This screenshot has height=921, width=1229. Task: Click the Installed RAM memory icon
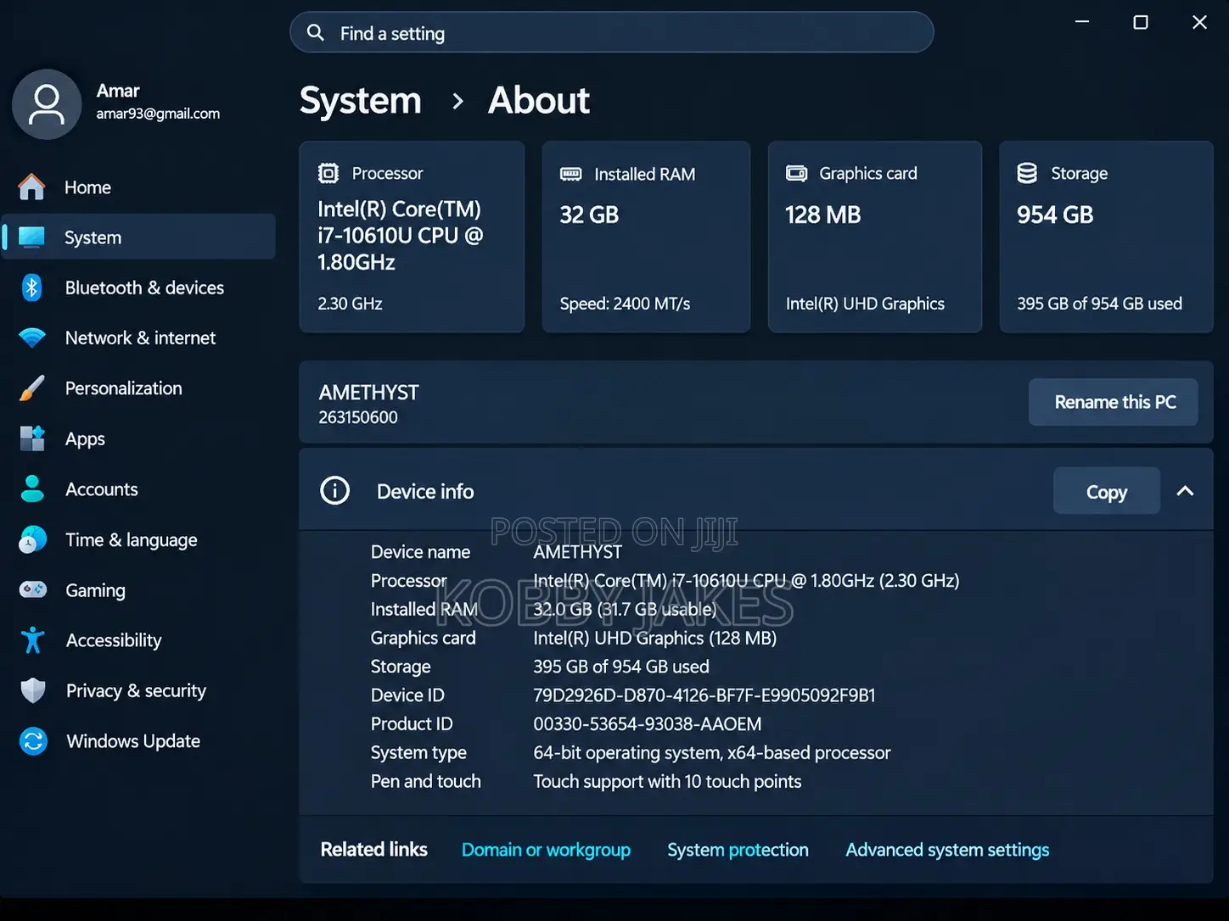570,174
